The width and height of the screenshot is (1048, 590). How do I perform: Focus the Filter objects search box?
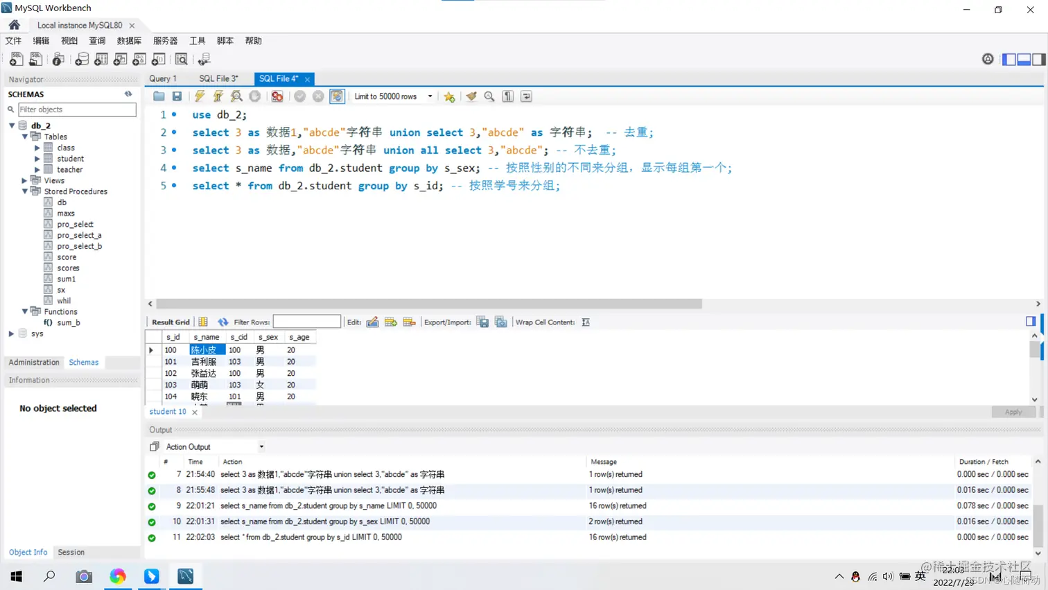pyautogui.click(x=77, y=110)
